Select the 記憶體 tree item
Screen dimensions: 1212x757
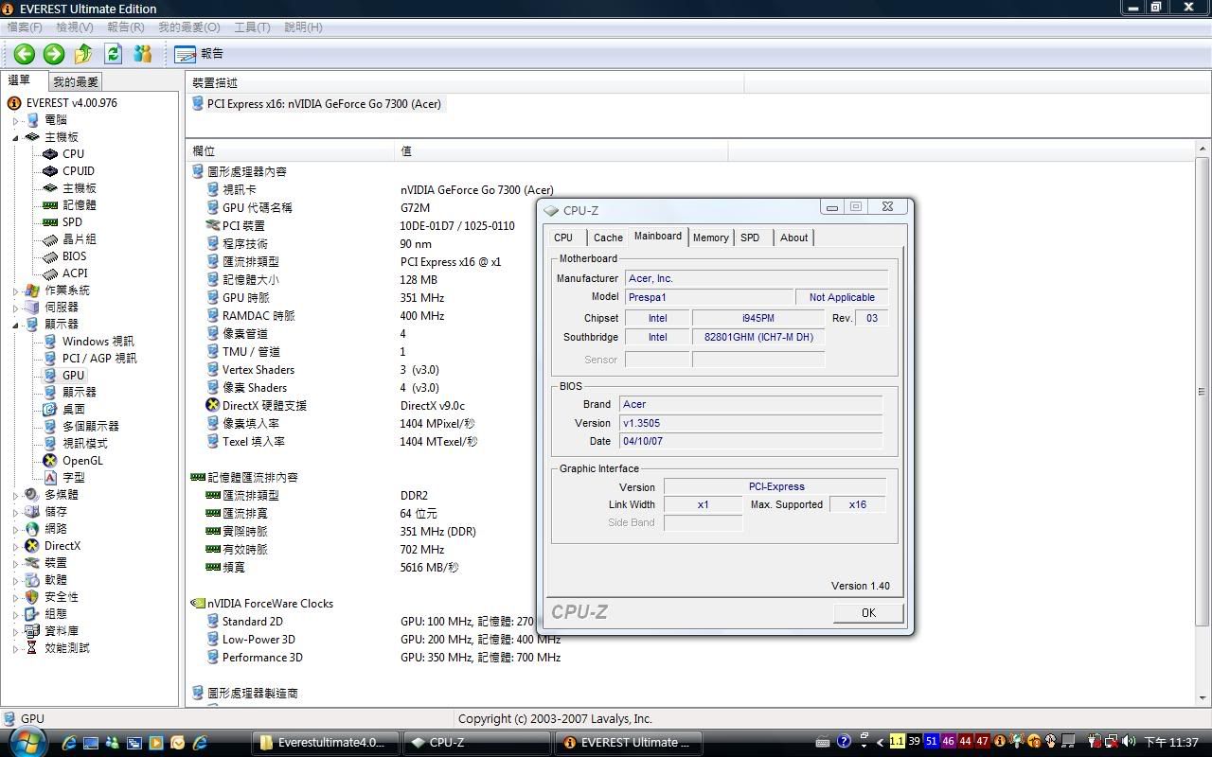pyautogui.click(x=80, y=205)
